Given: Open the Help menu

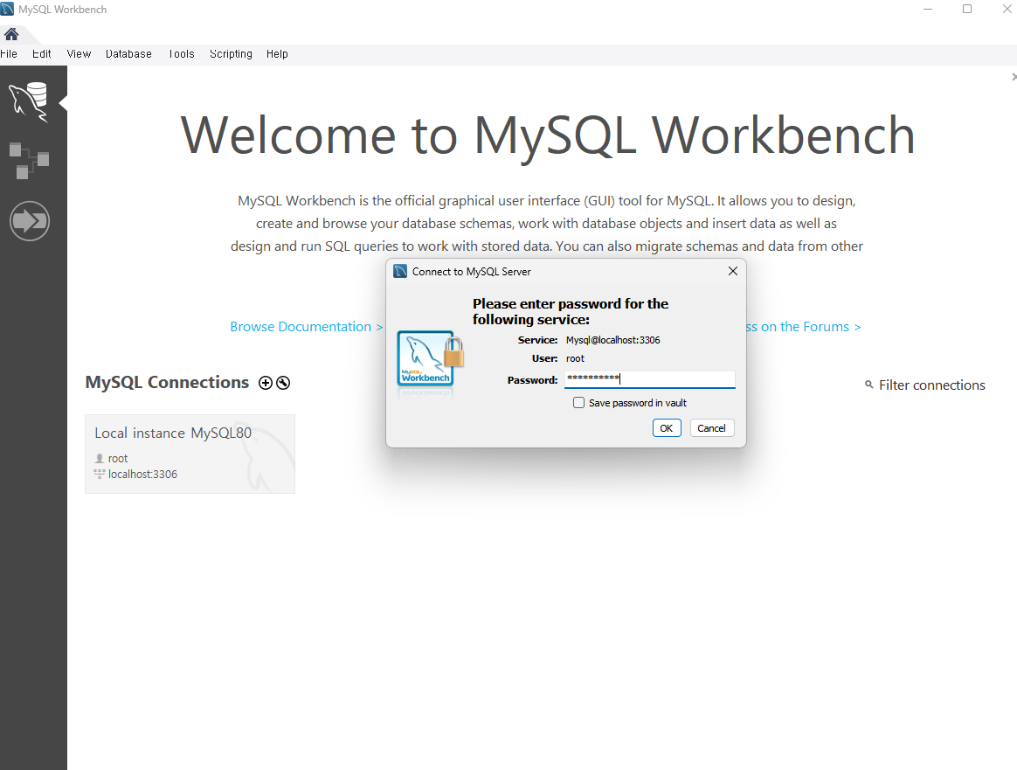Looking at the screenshot, I should [277, 54].
